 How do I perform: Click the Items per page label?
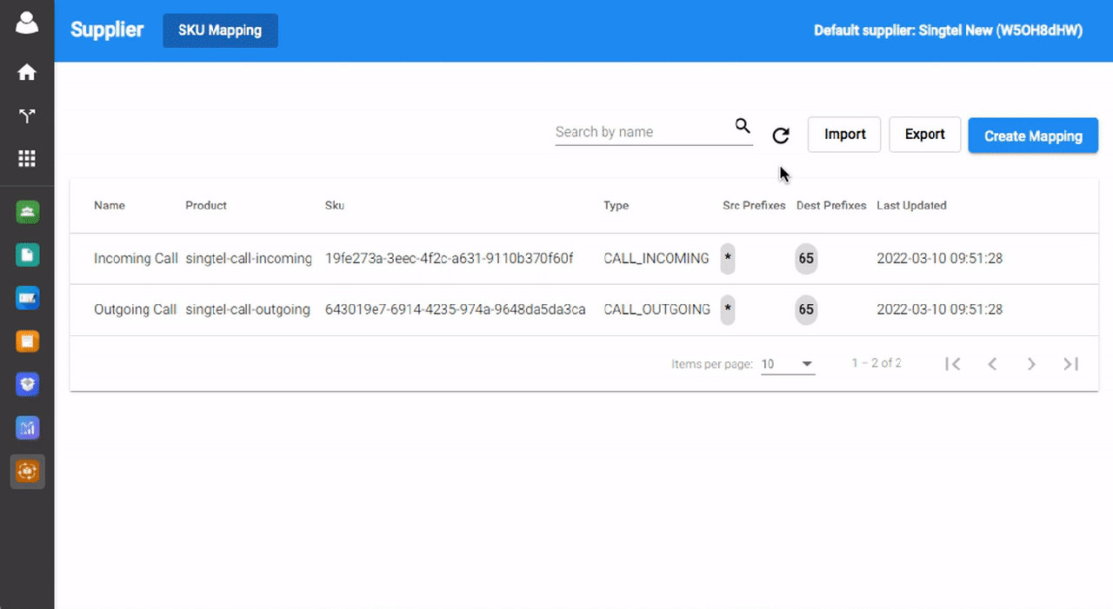tap(712, 364)
